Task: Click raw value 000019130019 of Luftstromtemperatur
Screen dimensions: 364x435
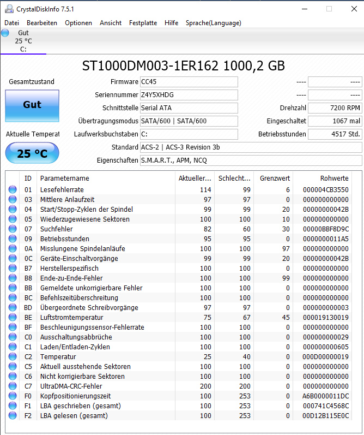Action: [x=326, y=317]
